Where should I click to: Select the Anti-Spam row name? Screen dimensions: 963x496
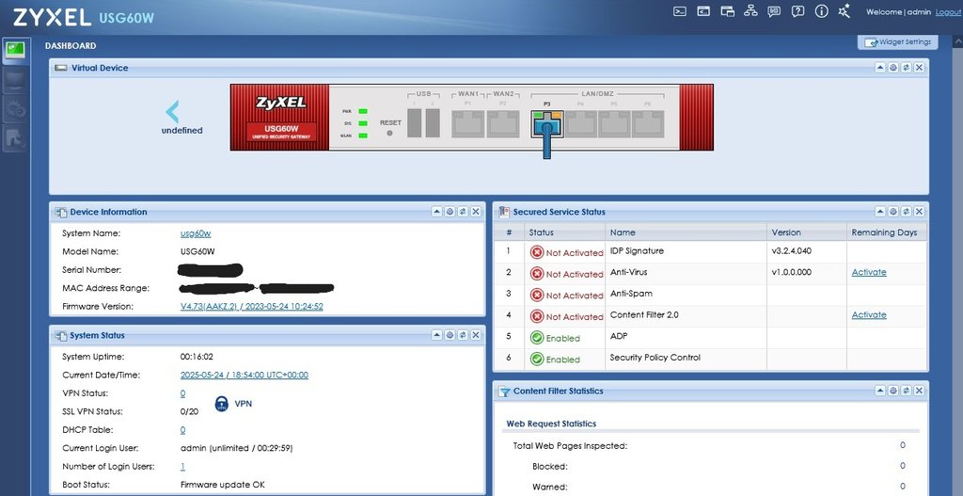(x=631, y=293)
